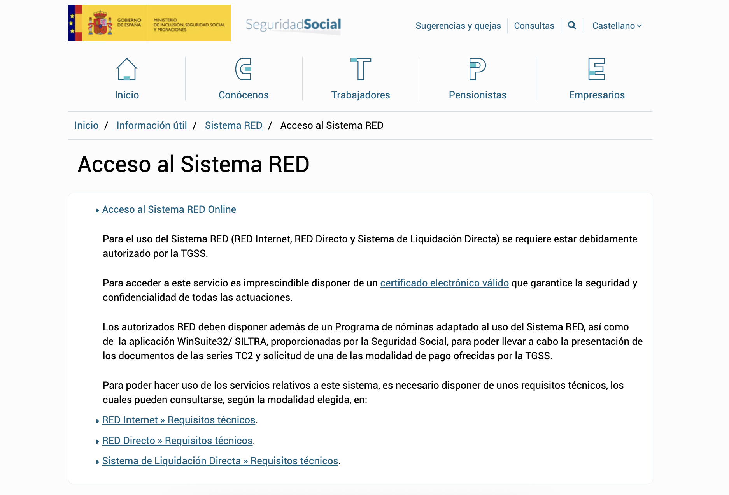Open Acceso al Sistema RED Online link
The height and width of the screenshot is (495, 729).
point(169,209)
